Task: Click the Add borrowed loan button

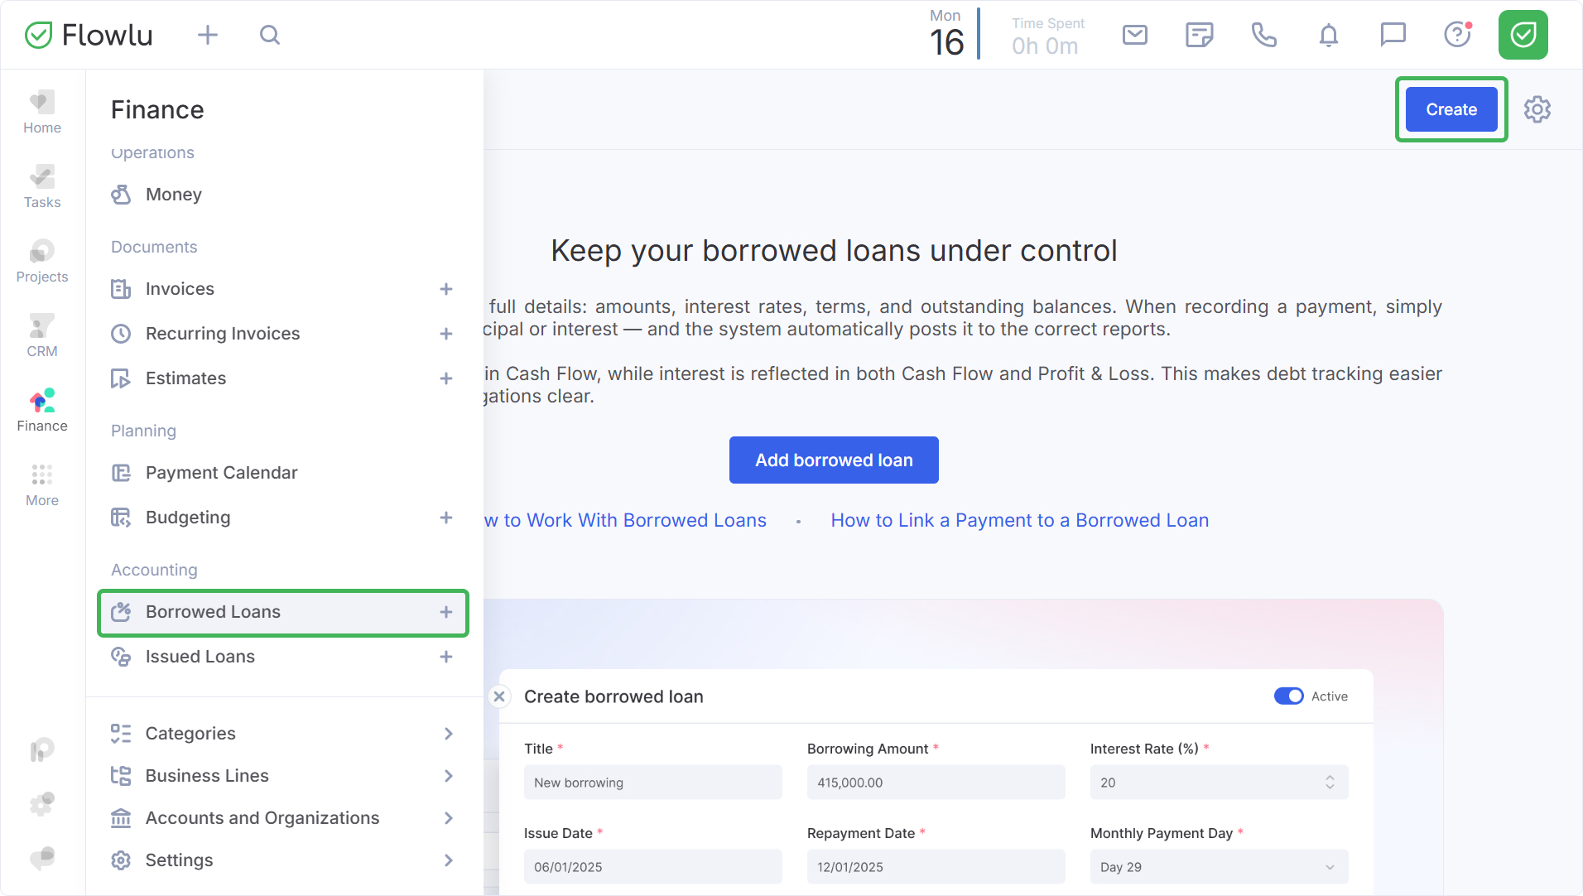Action: pyautogui.click(x=834, y=460)
